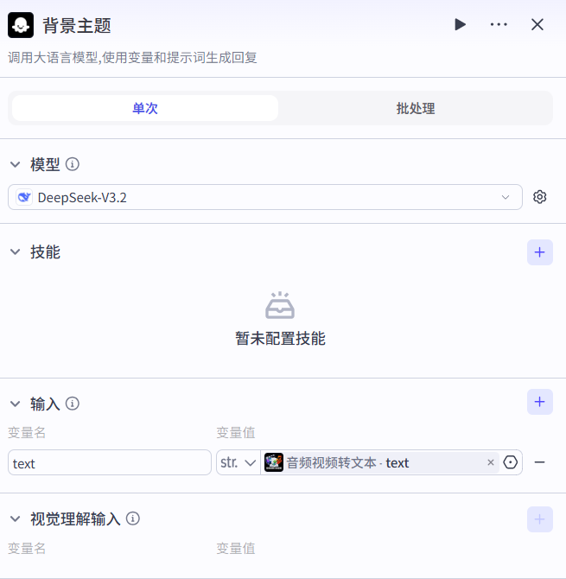This screenshot has width=566, height=579.
Task: Clear the 音频视频转文本 reference with x
Action: pyautogui.click(x=491, y=462)
